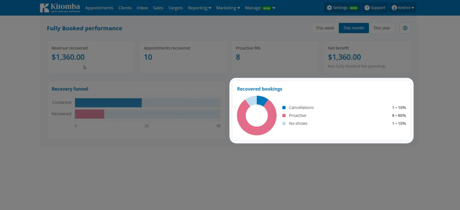This screenshot has width=460, height=210.
Task: Select the This month period
Action: coord(354,28)
